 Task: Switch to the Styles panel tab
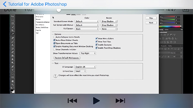click(x=166, y=29)
